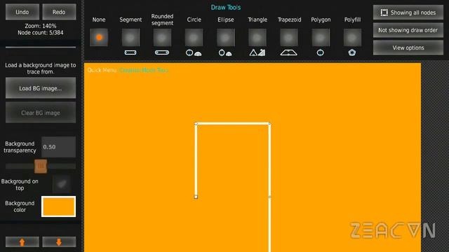
Task: Select the top-right corner node of the shape
Action: click(269, 124)
